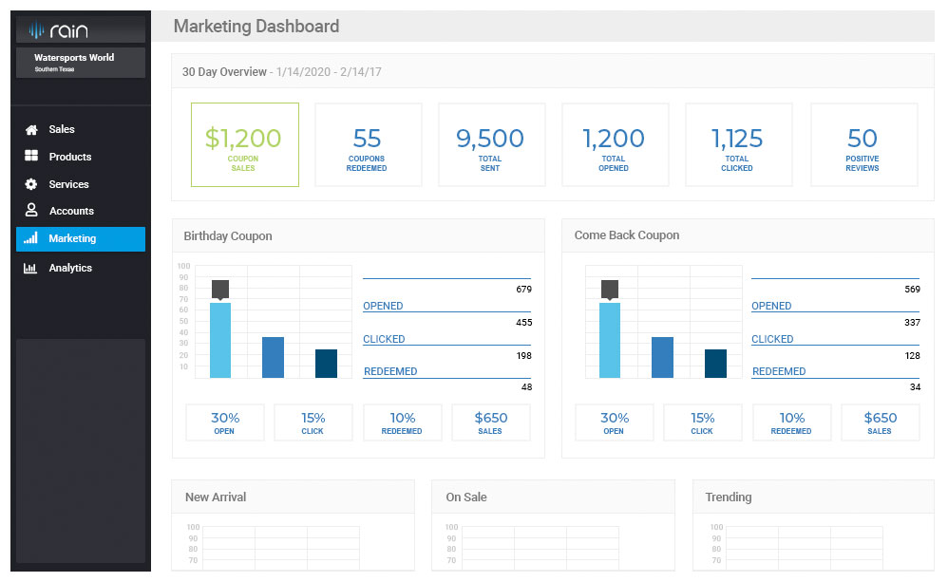The width and height of the screenshot is (948, 582).
Task: Select the 50 Positive Reviews card
Action: (863, 144)
